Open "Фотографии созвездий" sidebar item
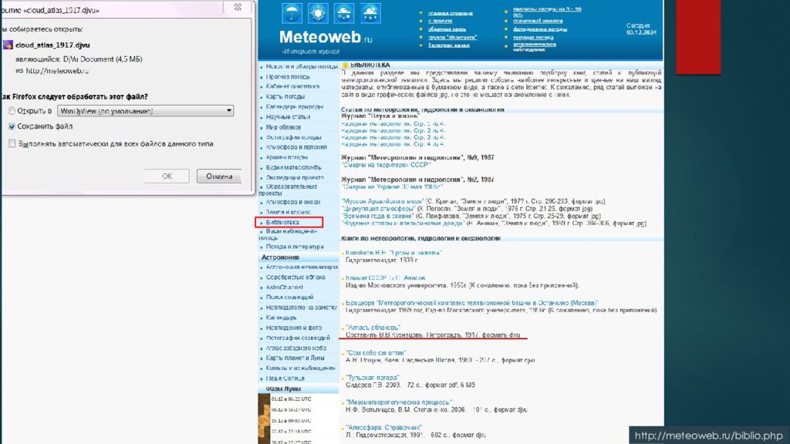The height and width of the screenshot is (444, 790). pyautogui.click(x=298, y=338)
